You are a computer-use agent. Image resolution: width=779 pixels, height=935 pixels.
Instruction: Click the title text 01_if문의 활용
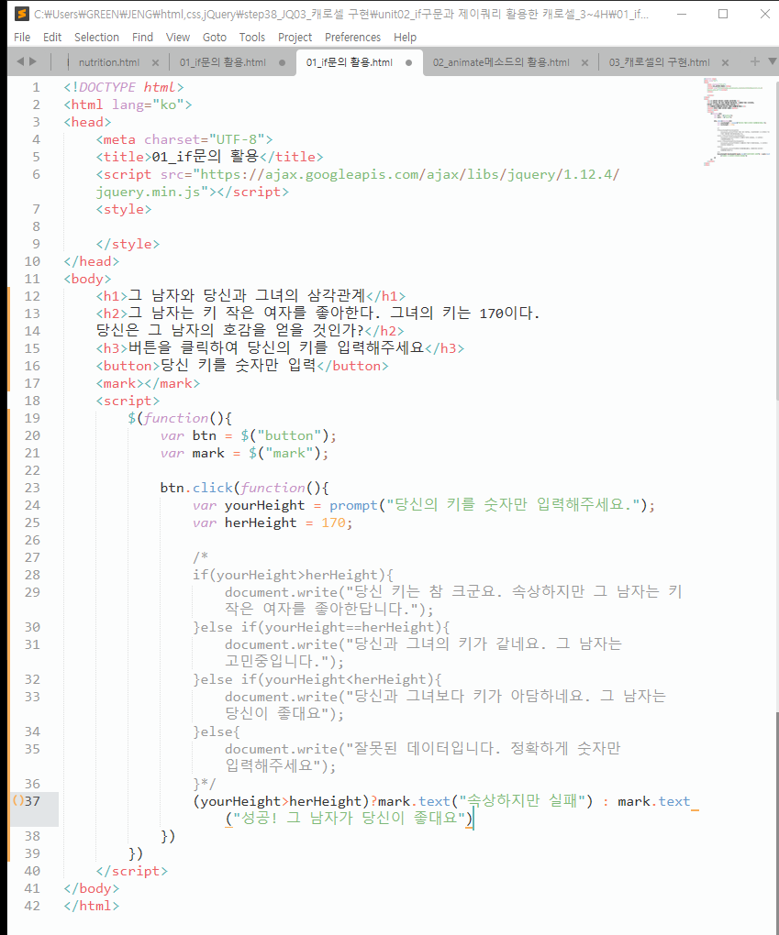(x=205, y=157)
